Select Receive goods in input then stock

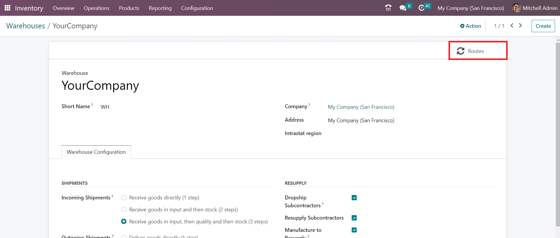click(x=124, y=210)
